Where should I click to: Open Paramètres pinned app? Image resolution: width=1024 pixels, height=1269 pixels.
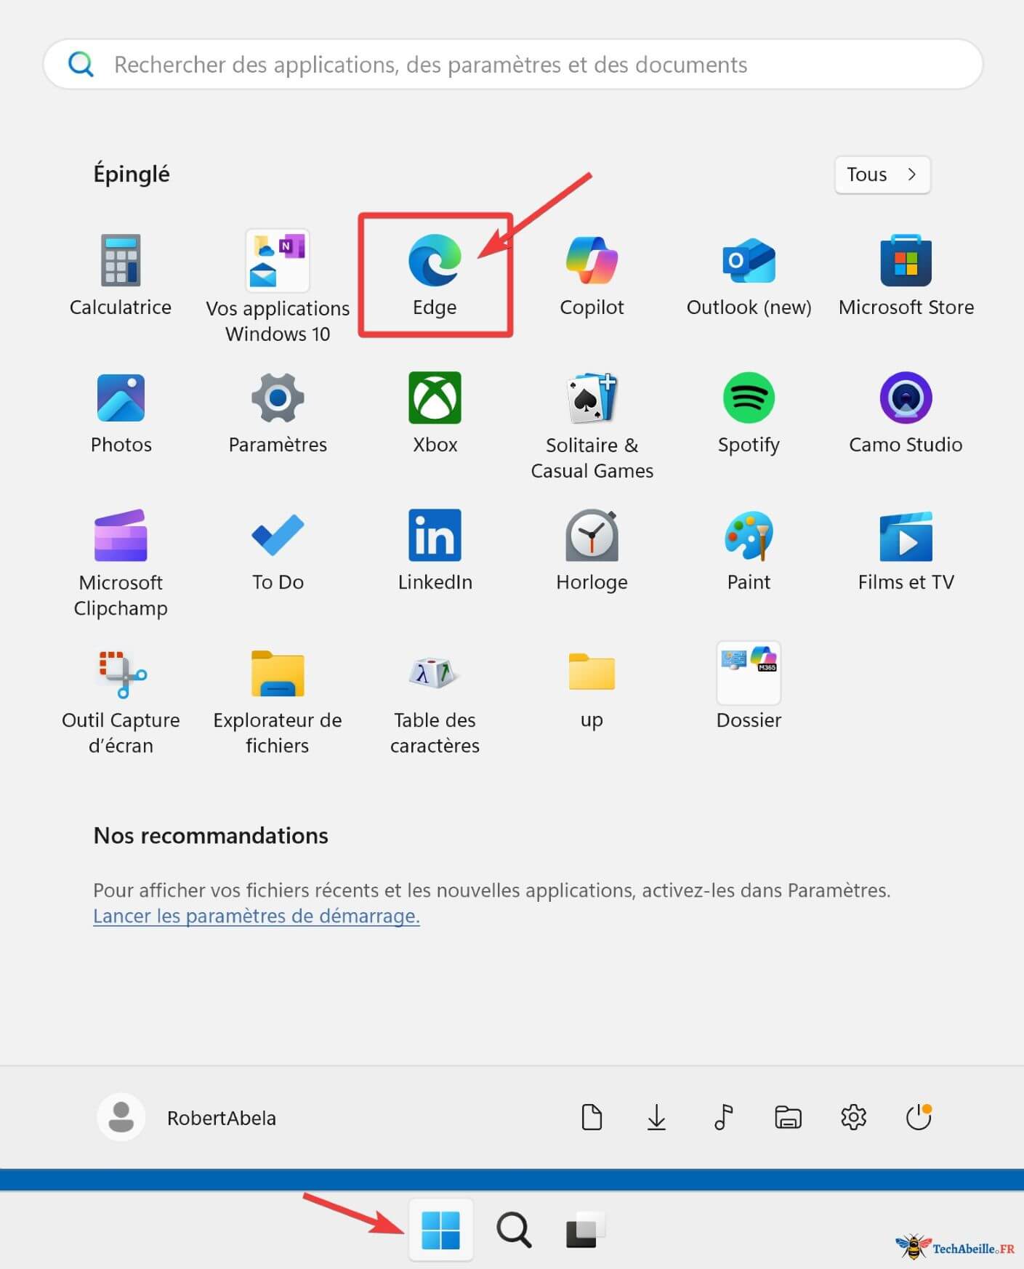coord(278,414)
